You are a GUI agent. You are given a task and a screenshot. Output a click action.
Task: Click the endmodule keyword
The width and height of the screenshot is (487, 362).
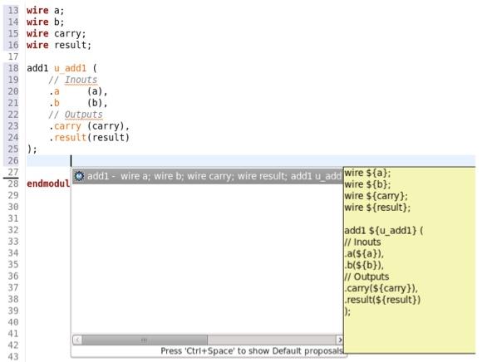pos(48,184)
